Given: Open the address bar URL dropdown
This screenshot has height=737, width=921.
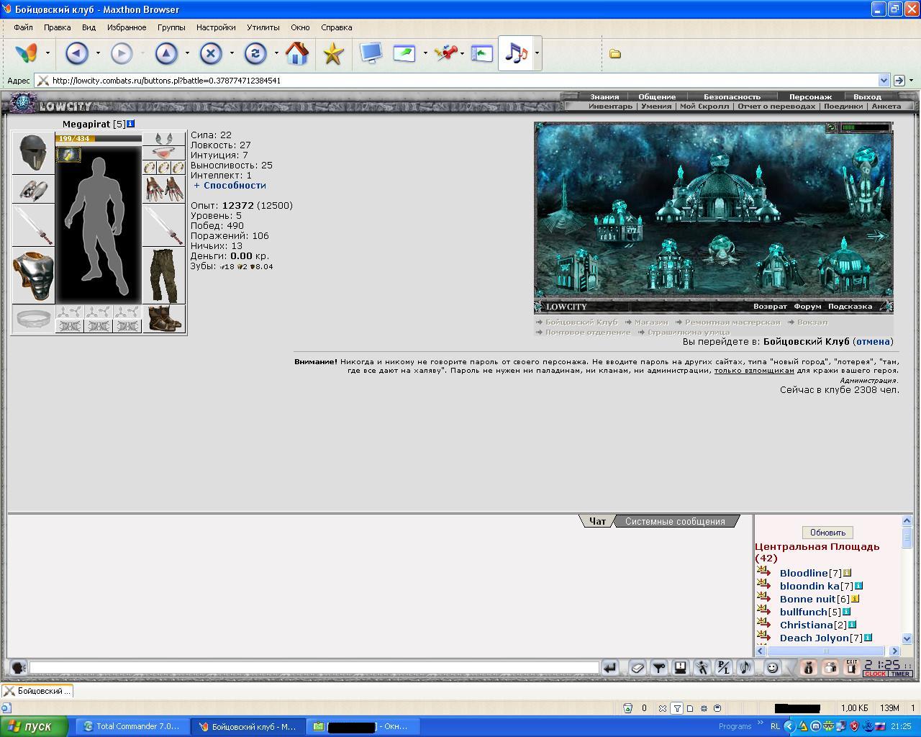Looking at the screenshot, I should click(884, 81).
